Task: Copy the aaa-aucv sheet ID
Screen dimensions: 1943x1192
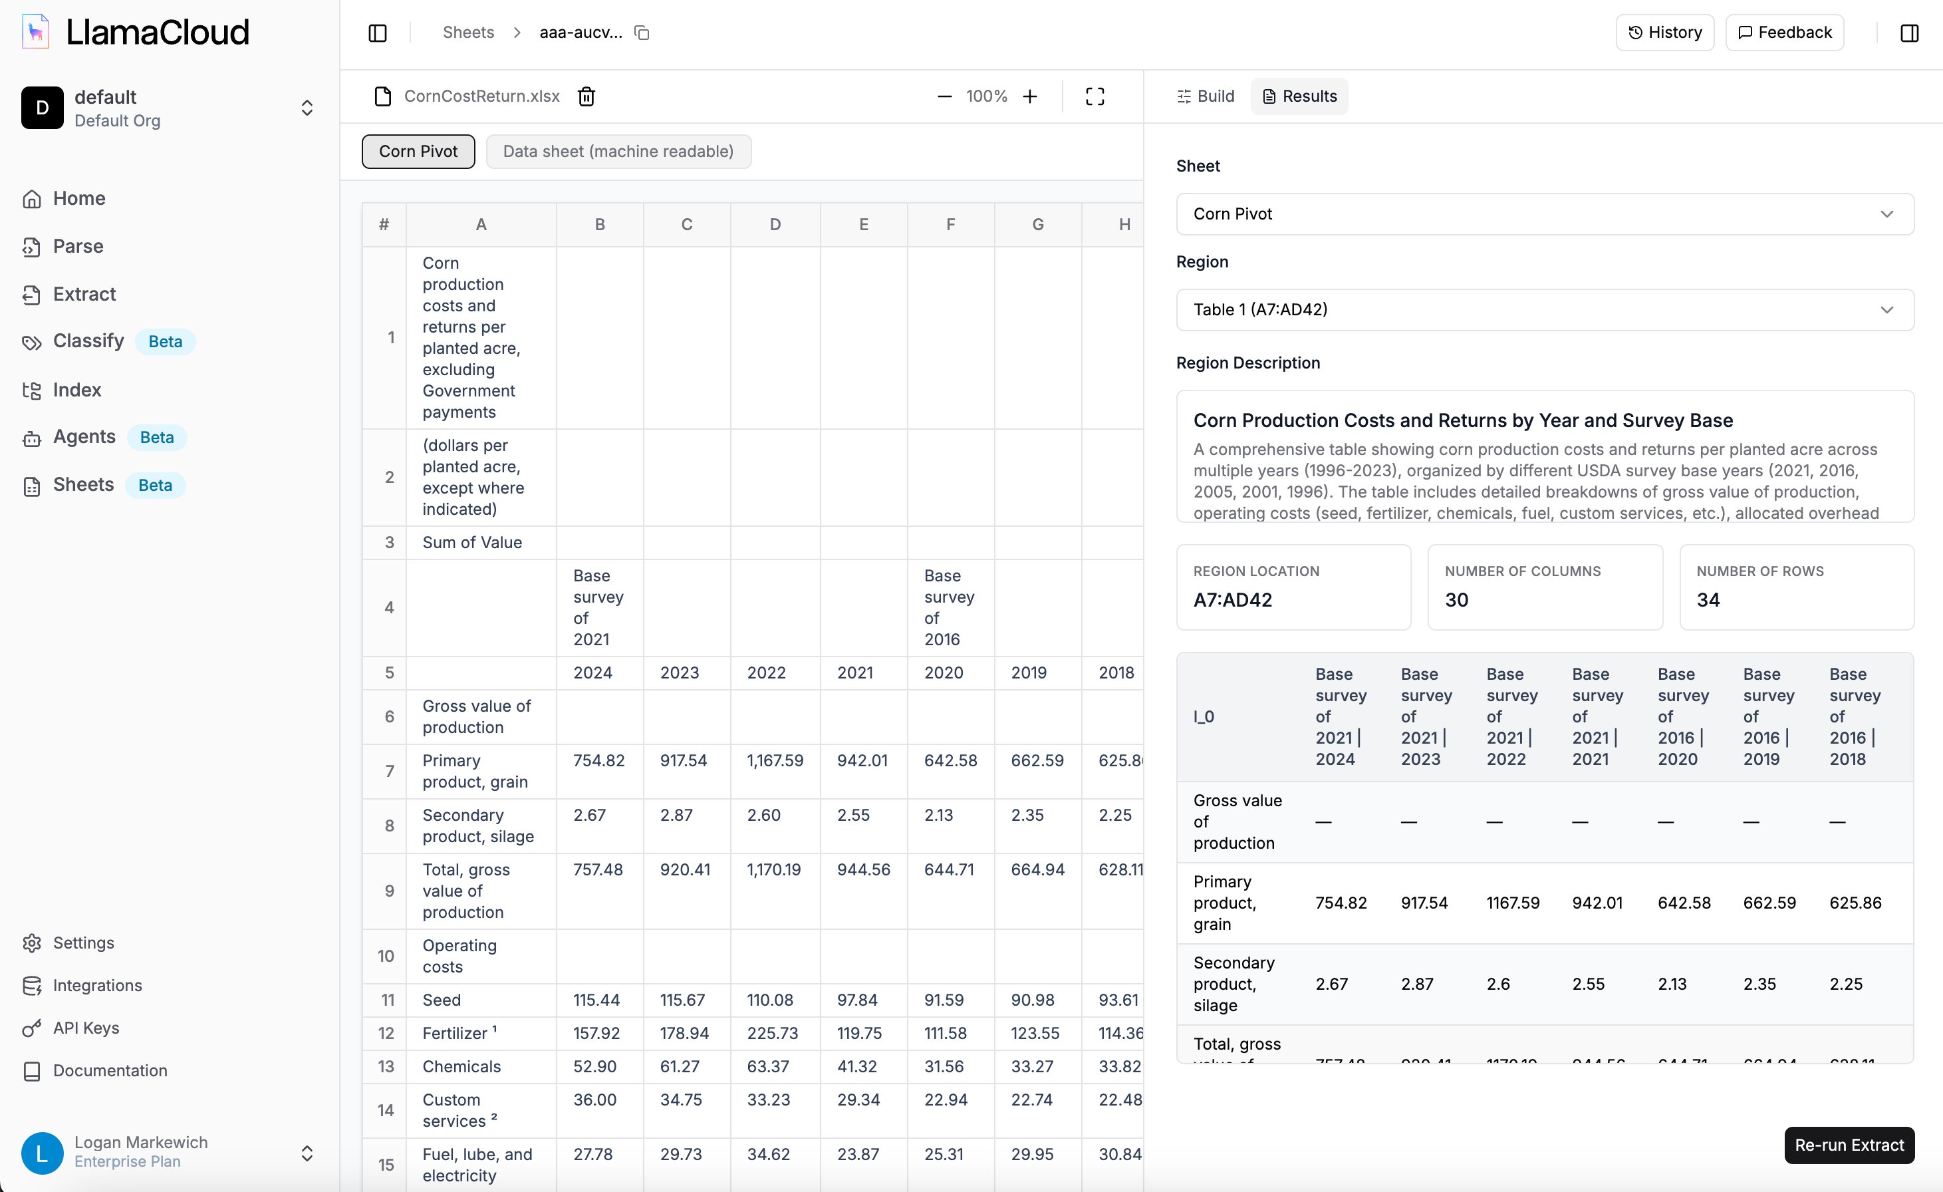Action: coord(642,33)
